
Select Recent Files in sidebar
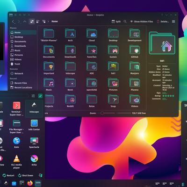[23, 83]
